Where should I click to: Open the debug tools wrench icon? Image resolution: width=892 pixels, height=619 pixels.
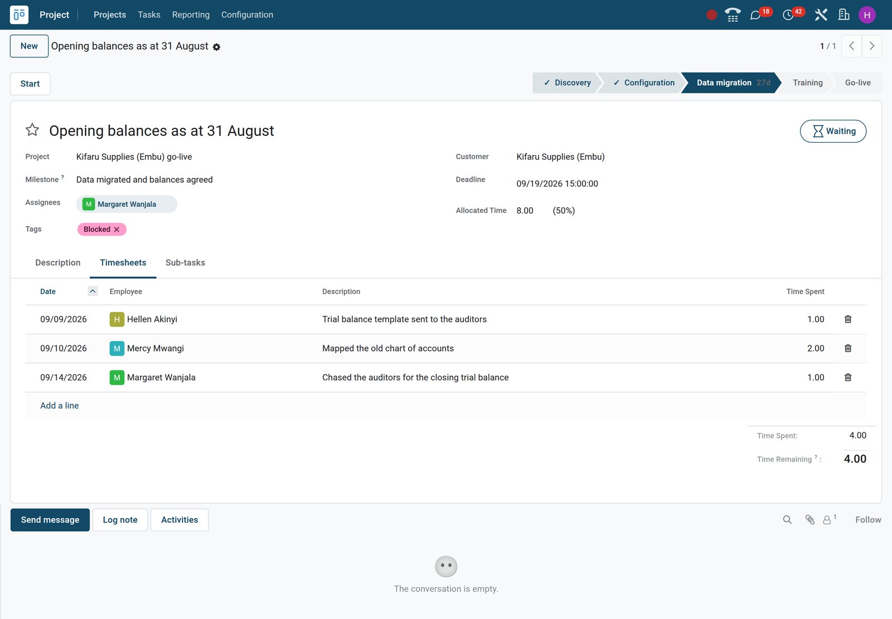point(821,15)
